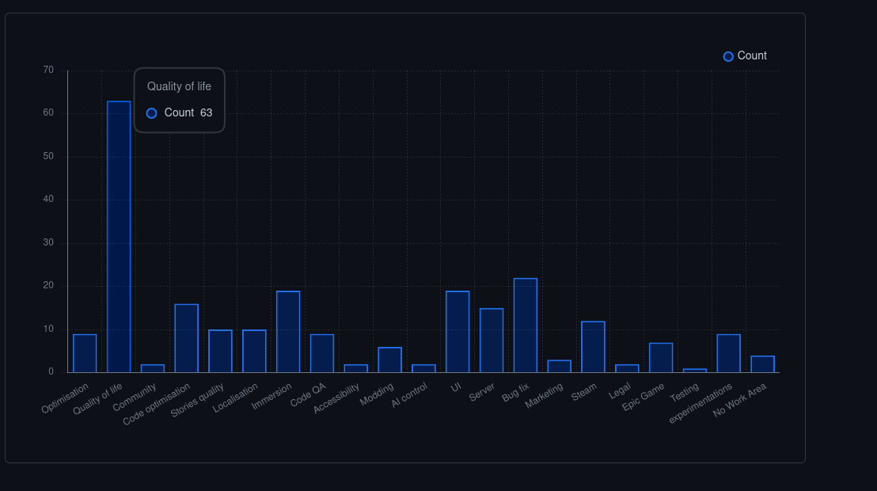Click the Count legend label
This screenshot has height=491, width=877.
coord(752,56)
